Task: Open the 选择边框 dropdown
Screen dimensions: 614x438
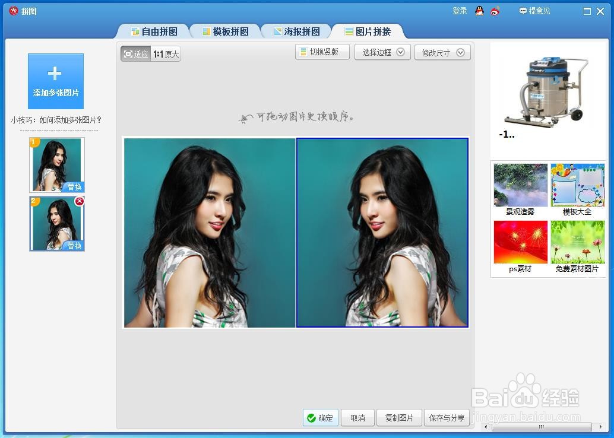Action: click(x=382, y=52)
